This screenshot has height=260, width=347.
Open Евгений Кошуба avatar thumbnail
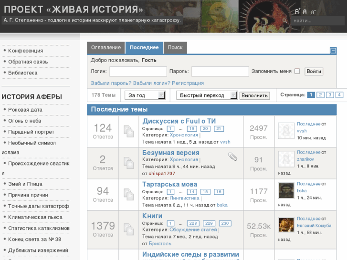[x=286, y=225]
